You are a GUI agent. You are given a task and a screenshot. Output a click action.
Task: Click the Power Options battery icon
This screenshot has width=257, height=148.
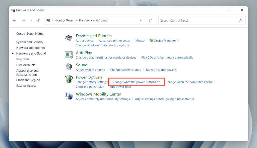[x=69, y=79]
